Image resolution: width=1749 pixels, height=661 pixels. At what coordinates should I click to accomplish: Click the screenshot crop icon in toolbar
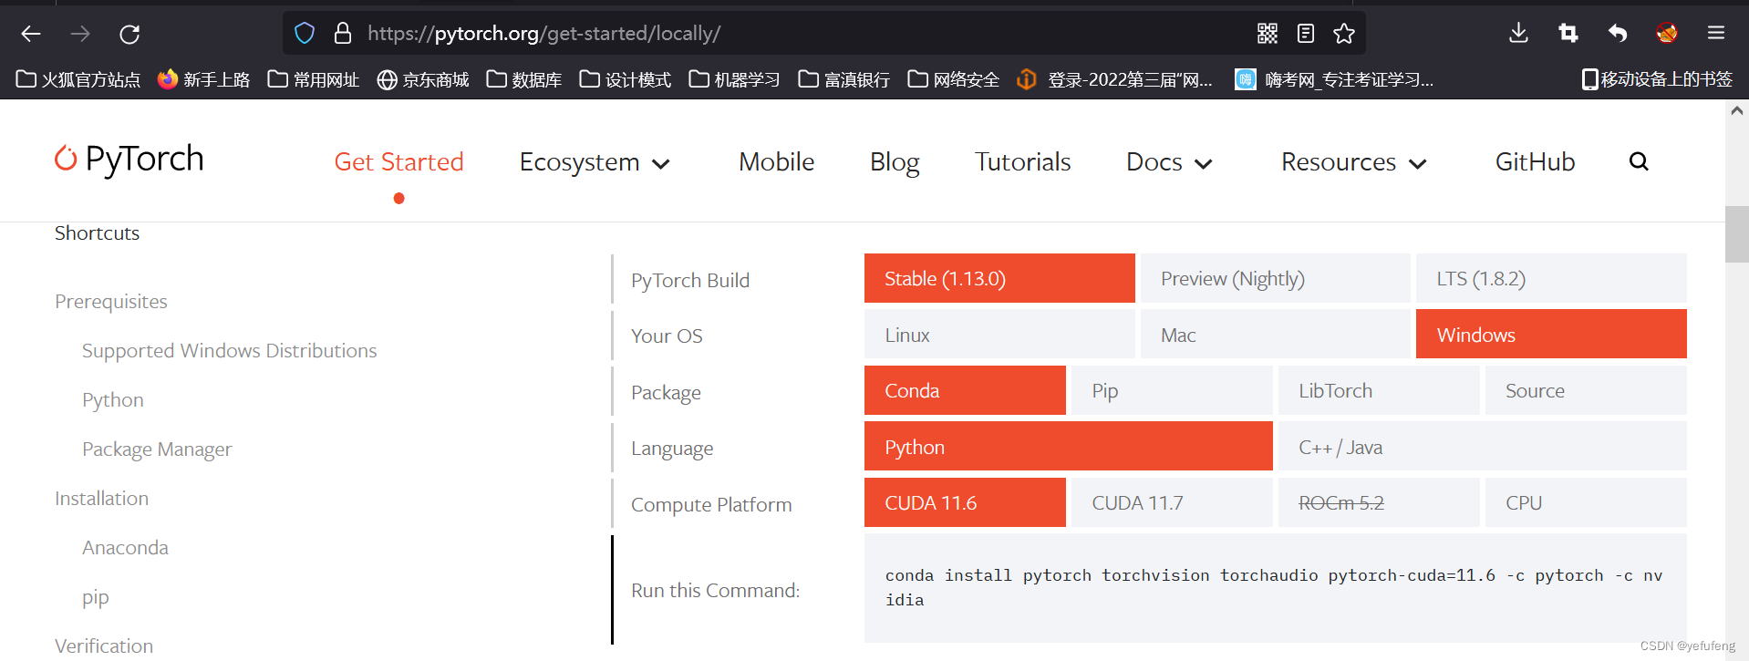1568,34
